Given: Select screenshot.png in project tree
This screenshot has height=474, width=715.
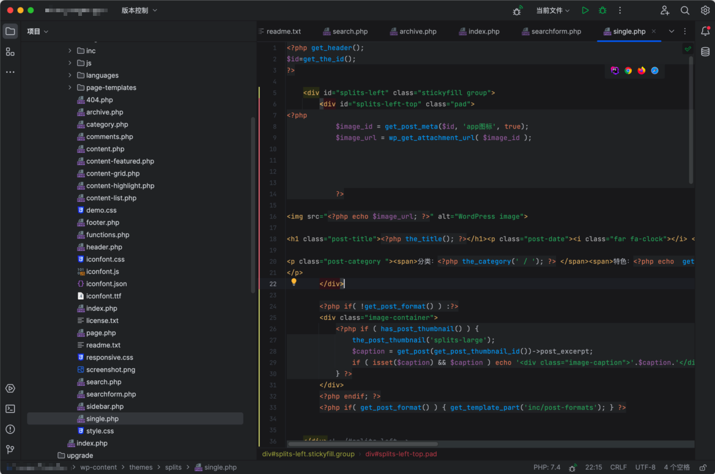Looking at the screenshot, I should coord(106,369).
